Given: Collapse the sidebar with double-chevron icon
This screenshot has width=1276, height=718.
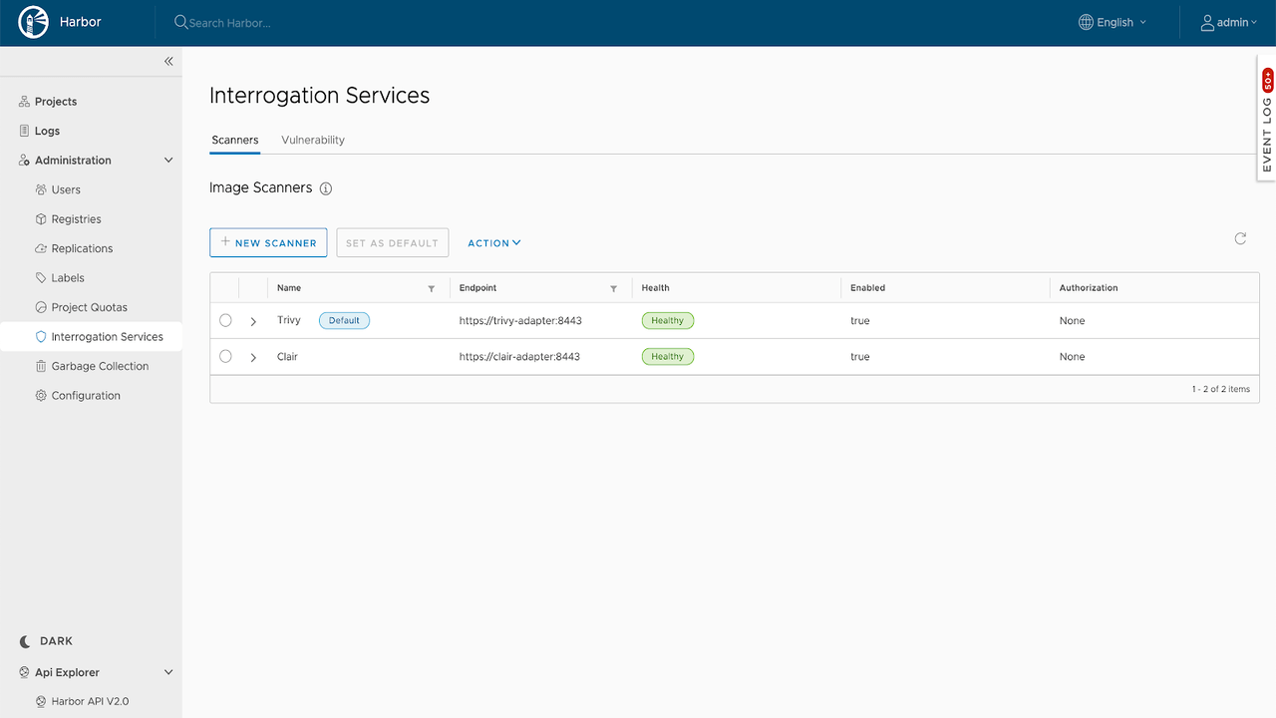Looking at the screenshot, I should pyautogui.click(x=168, y=61).
